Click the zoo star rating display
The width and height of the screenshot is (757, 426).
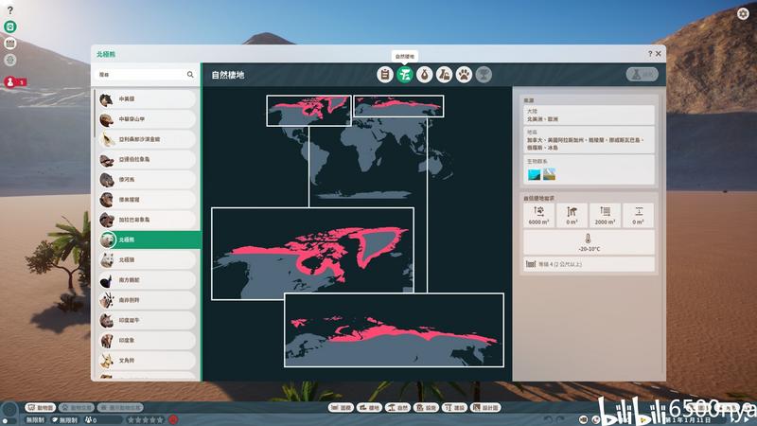[x=146, y=419]
